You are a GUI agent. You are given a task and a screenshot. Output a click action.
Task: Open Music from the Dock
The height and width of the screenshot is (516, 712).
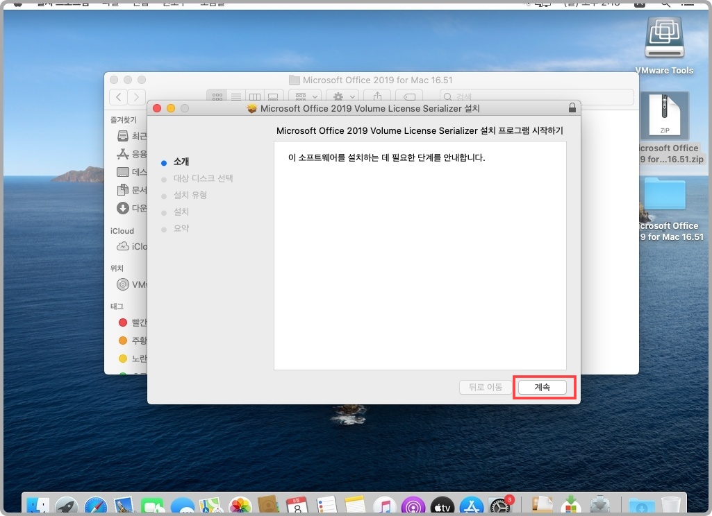click(384, 506)
